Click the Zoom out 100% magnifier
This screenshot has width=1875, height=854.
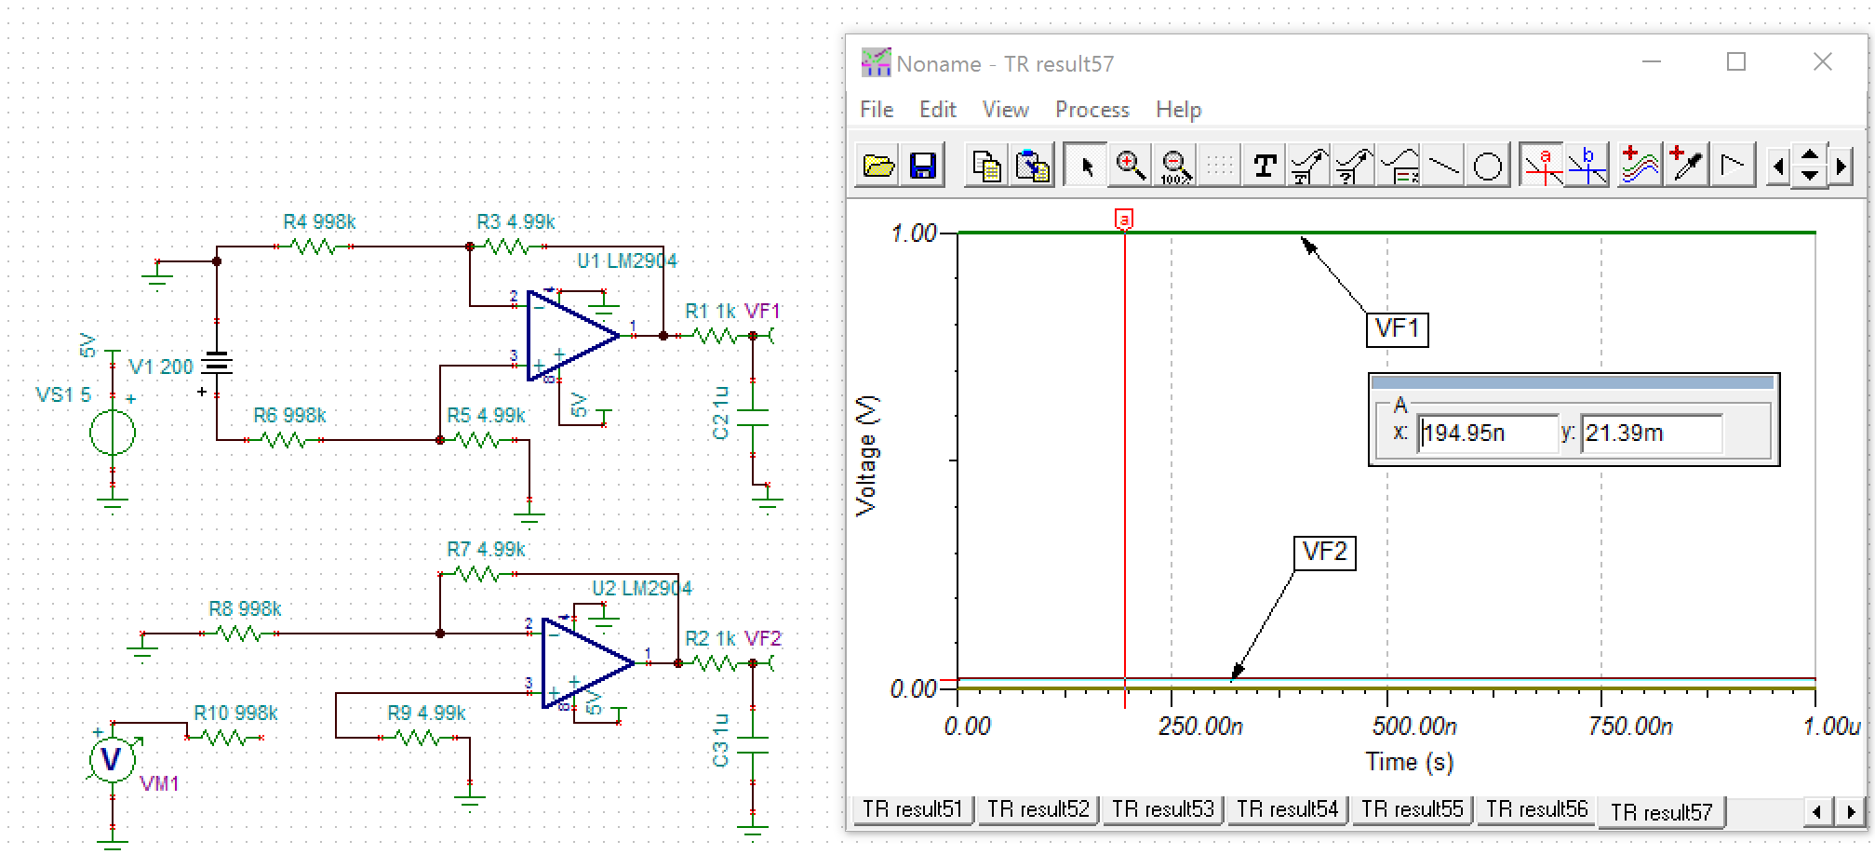tap(1175, 166)
